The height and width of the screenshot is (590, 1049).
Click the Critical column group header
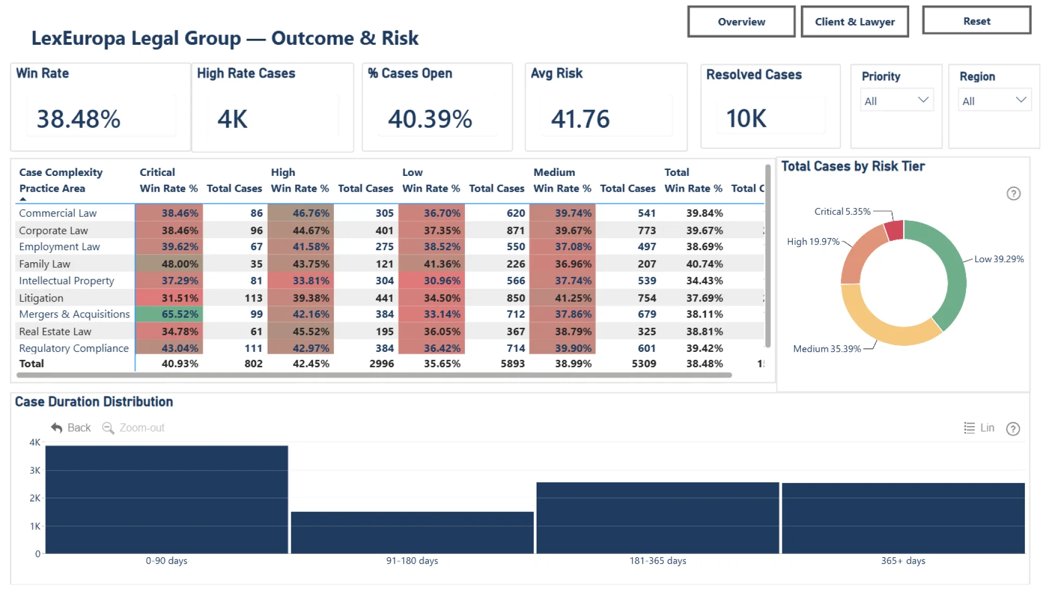[157, 172]
